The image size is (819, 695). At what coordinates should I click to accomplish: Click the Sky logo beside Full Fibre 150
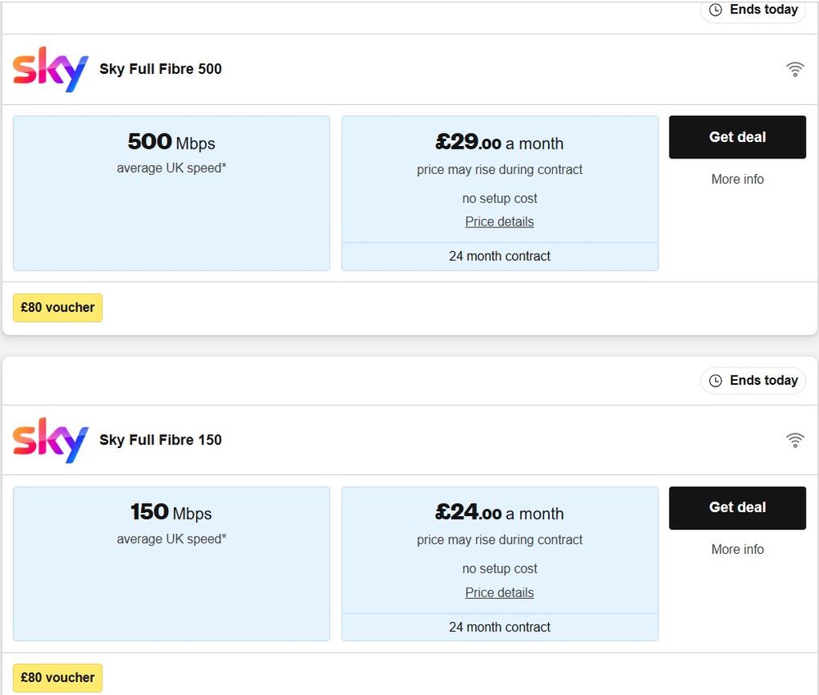(x=50, y=441)
